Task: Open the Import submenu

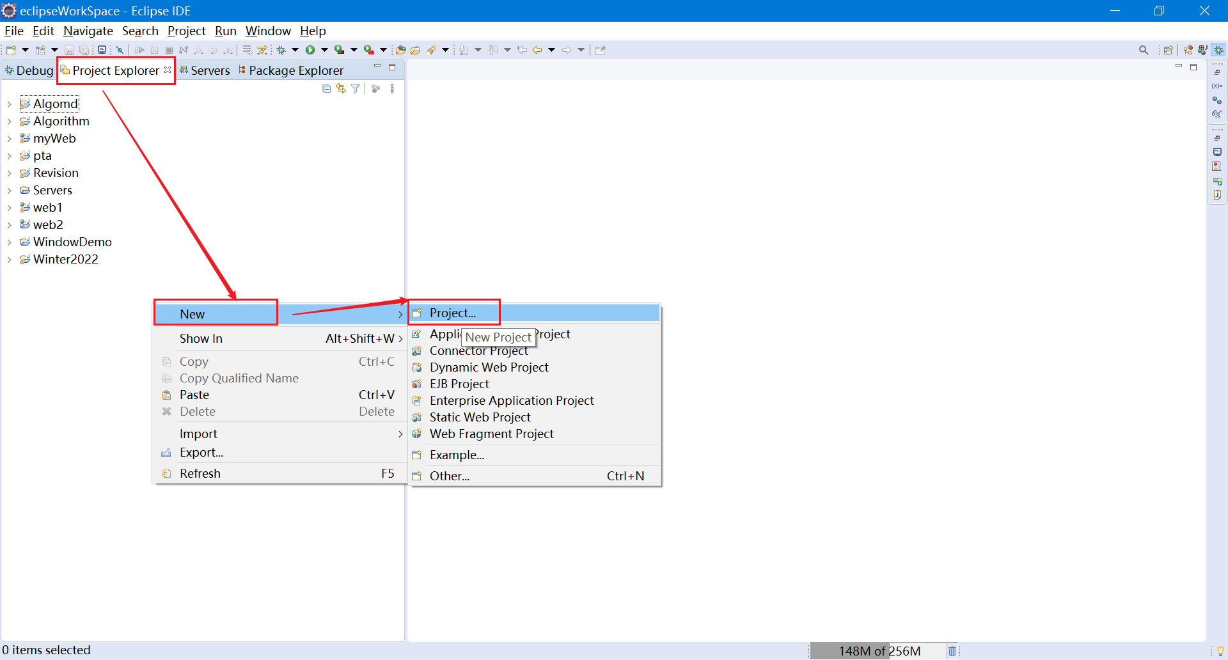Action: tap(280, 434)
